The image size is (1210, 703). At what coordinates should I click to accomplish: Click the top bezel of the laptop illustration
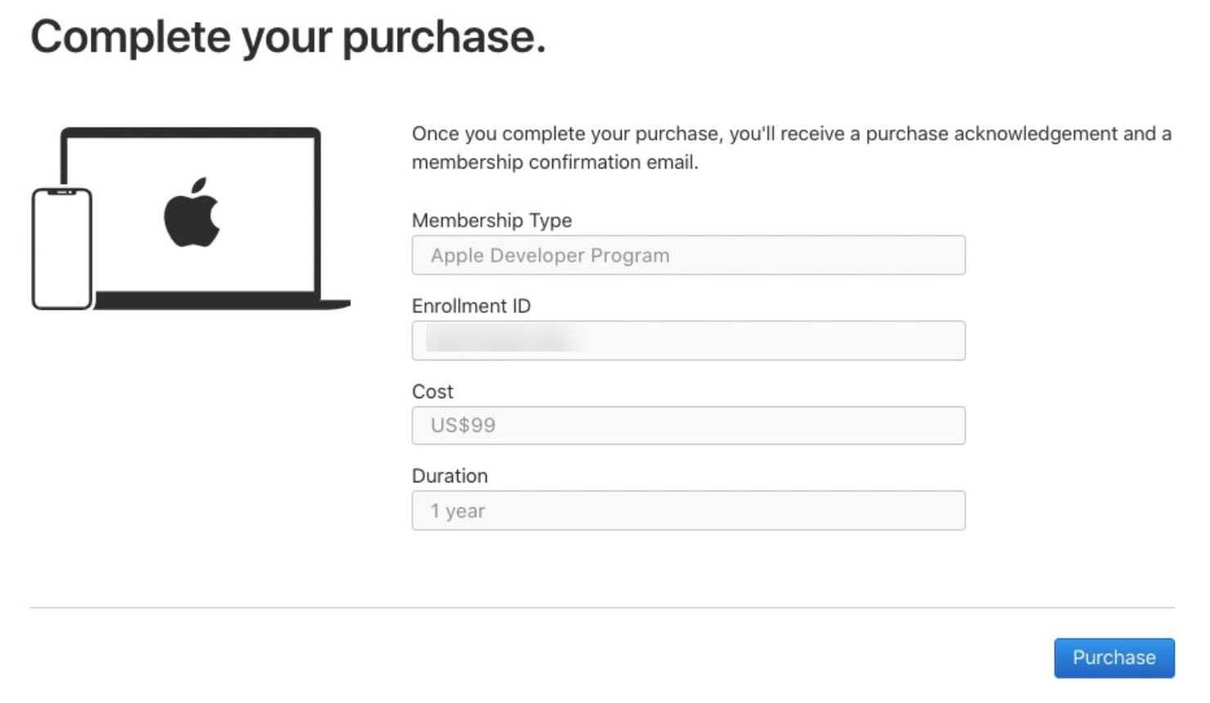tap(191, 132)
